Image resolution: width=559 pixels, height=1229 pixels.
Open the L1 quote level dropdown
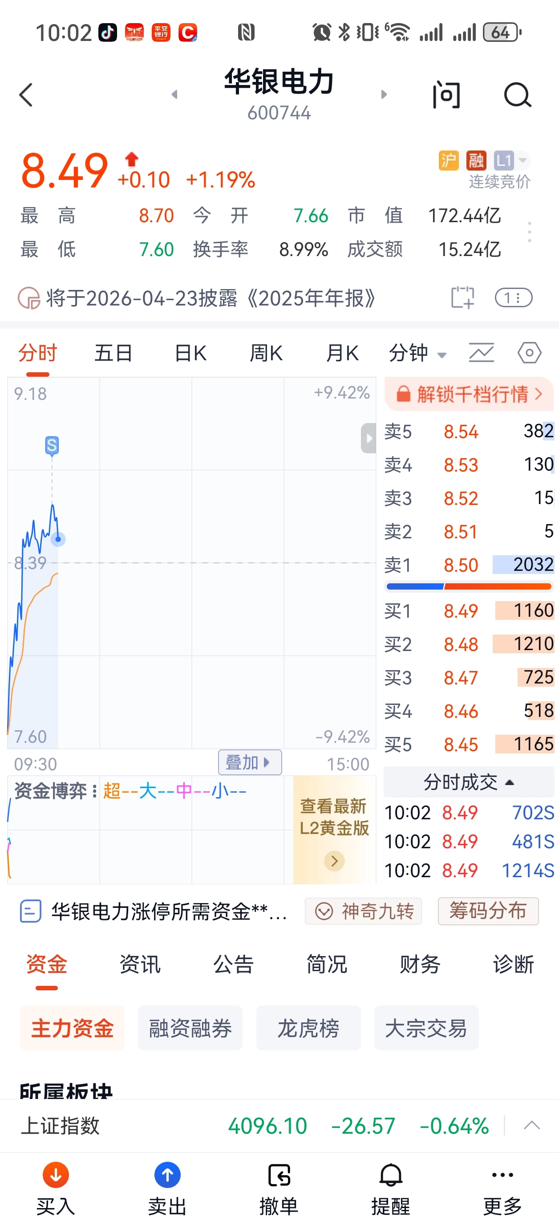511,160
